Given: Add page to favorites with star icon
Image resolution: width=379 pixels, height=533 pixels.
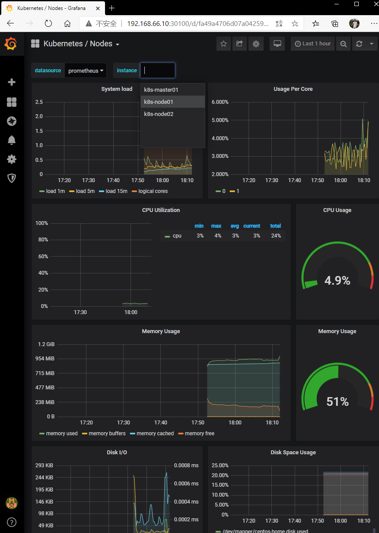Looking at the screenshot, I should pyautogui.click(x=295, y=24).
